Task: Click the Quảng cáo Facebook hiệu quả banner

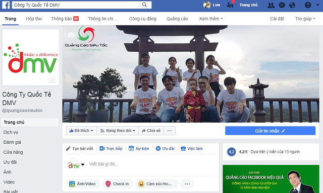Action: (x=271, y=179)
